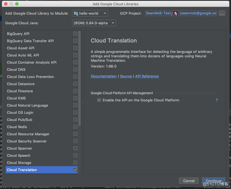Screen dimensions: 231x189
Task: Check the Cloud Datastore checkbox
Action: 75,84
